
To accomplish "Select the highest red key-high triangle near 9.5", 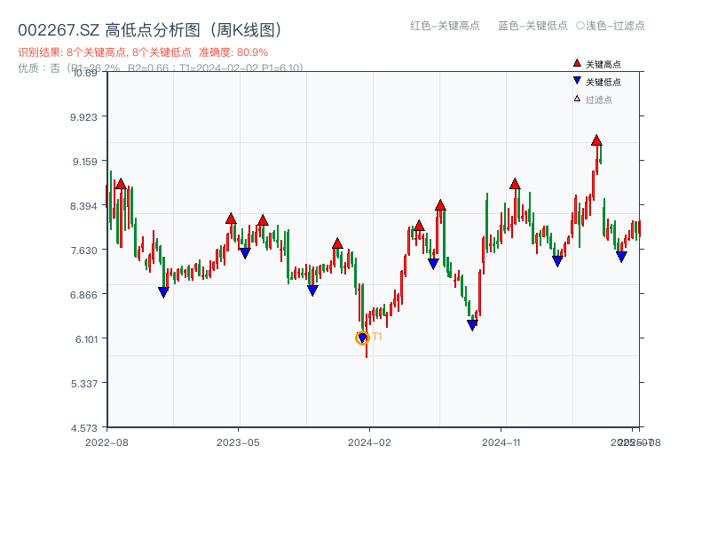I will 596,140.
